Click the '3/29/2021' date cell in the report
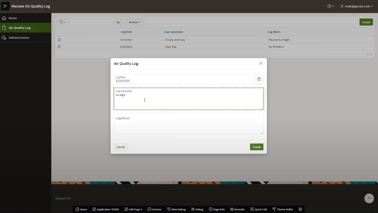 click(126, 40)
